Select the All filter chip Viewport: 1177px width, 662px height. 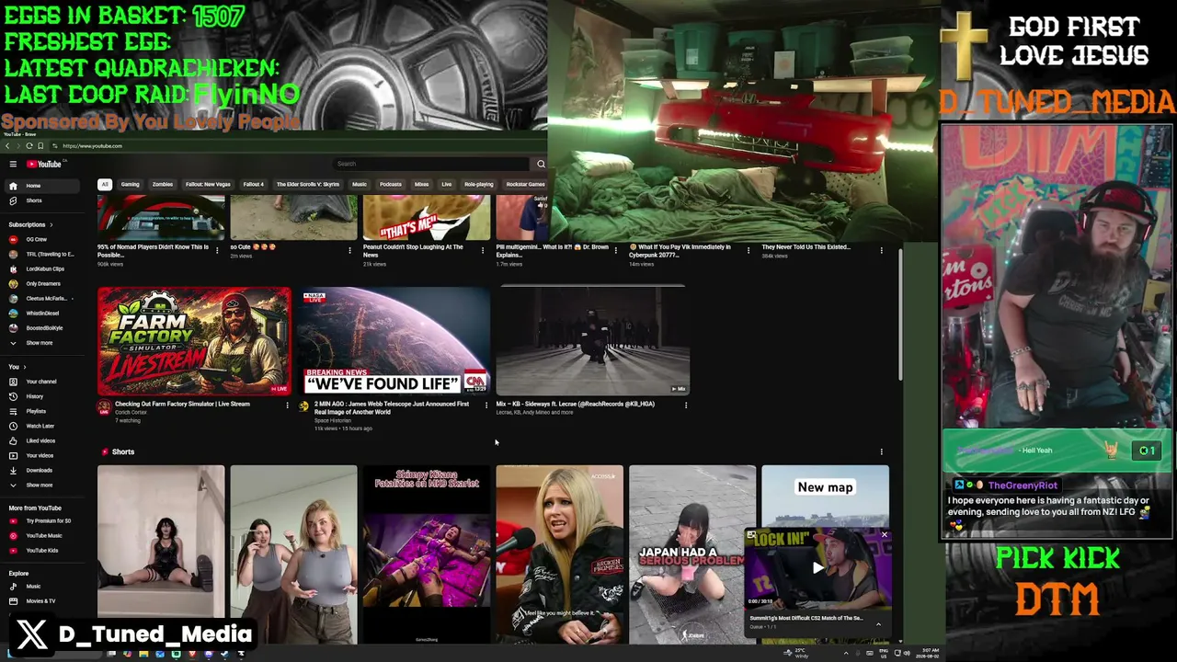point(105,184)
